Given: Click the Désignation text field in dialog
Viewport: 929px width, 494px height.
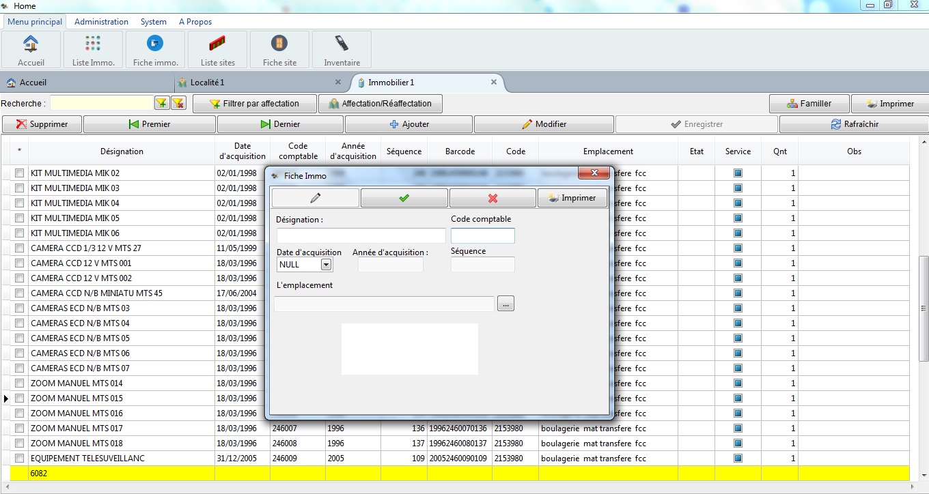Looking at the screenshot, I should [x=361, y=236].
